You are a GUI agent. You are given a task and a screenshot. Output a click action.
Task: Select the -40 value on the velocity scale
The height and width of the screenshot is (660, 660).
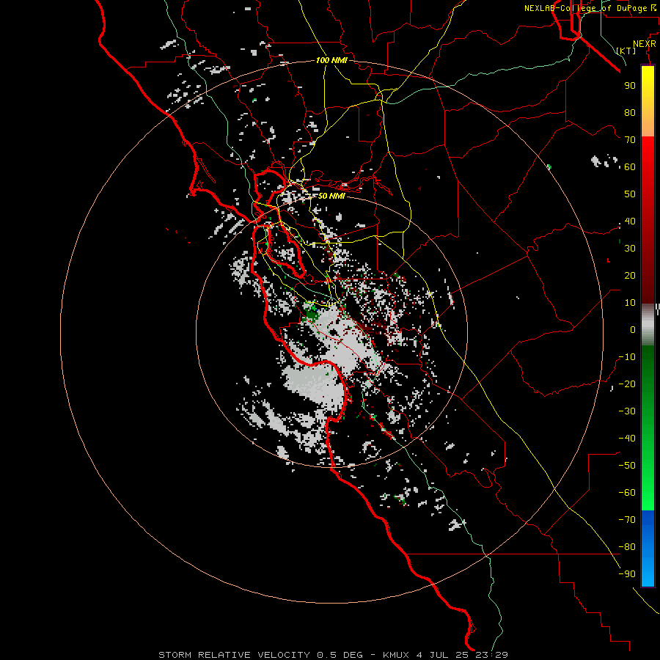[627, 439]
